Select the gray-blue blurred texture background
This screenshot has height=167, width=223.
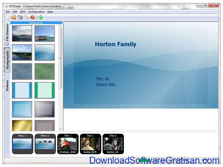click(22, 71)
